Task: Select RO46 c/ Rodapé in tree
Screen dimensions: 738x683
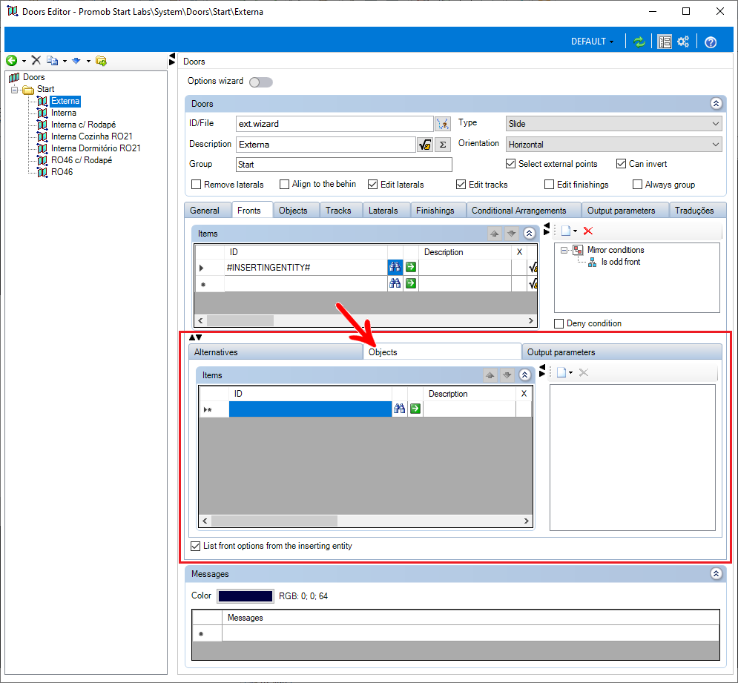Action: click(82, 160)
